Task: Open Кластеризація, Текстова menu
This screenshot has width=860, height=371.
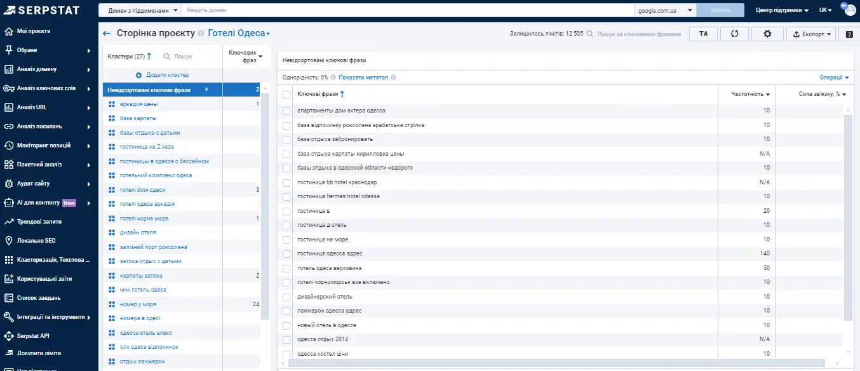Action: (49, 260)
